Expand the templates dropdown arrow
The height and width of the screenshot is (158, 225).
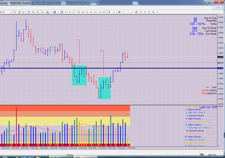[66, 12]
